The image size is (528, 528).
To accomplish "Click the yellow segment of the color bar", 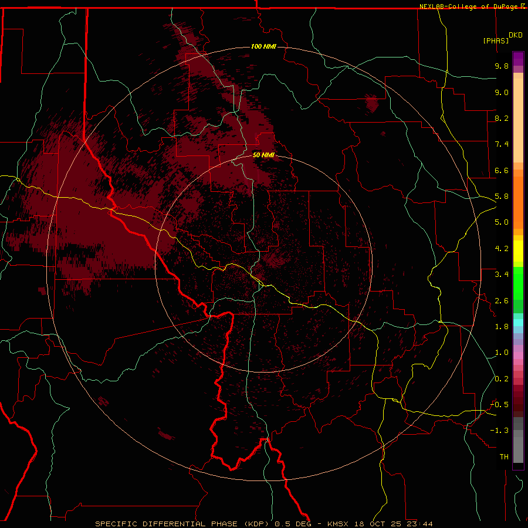I will tap(518, 251).
